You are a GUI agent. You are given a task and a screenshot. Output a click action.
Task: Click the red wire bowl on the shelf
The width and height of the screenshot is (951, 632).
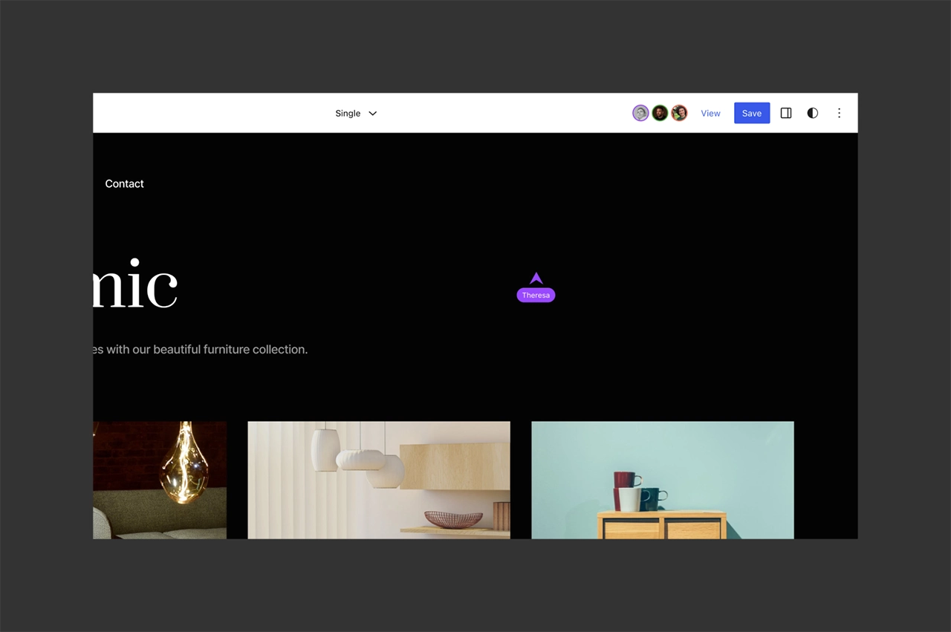[453, 518]
